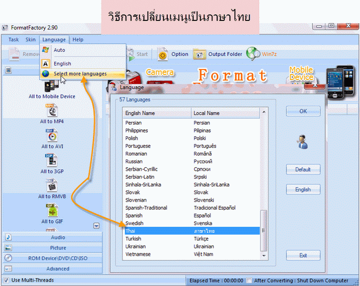
Task: Click the Default button in Language dialog
Action: [303, 170]
